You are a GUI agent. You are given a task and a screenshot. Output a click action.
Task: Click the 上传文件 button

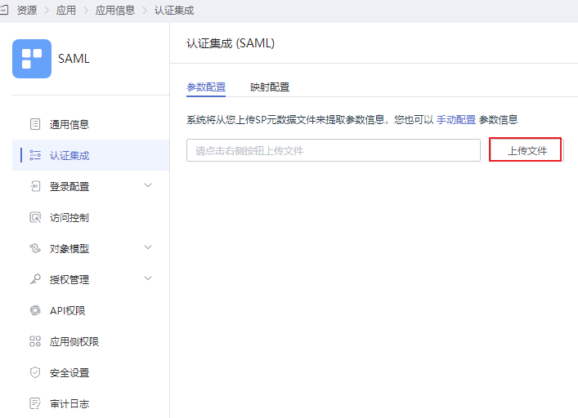526,150
